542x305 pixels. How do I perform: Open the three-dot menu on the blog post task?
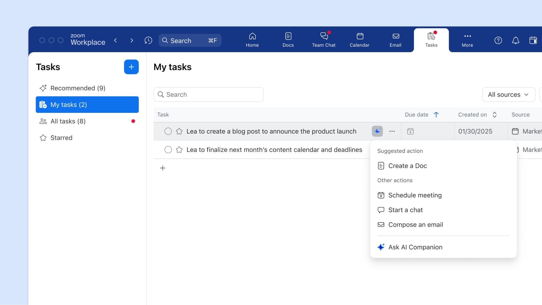coord(392,131)
